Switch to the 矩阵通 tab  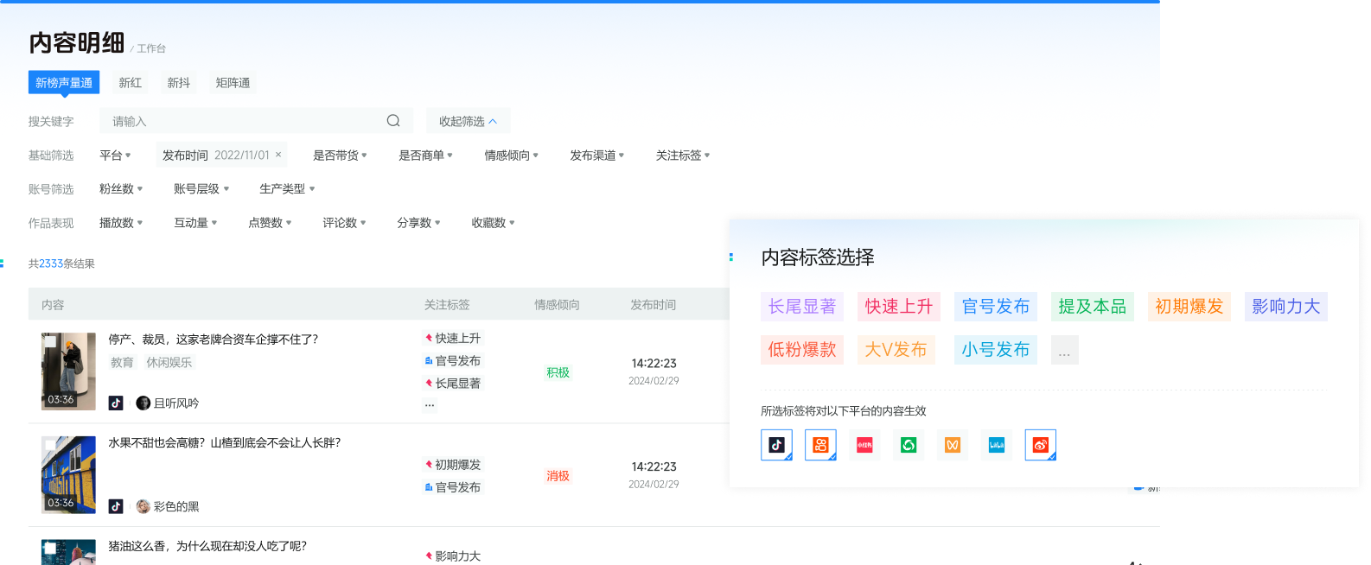[x=233, y=82]
